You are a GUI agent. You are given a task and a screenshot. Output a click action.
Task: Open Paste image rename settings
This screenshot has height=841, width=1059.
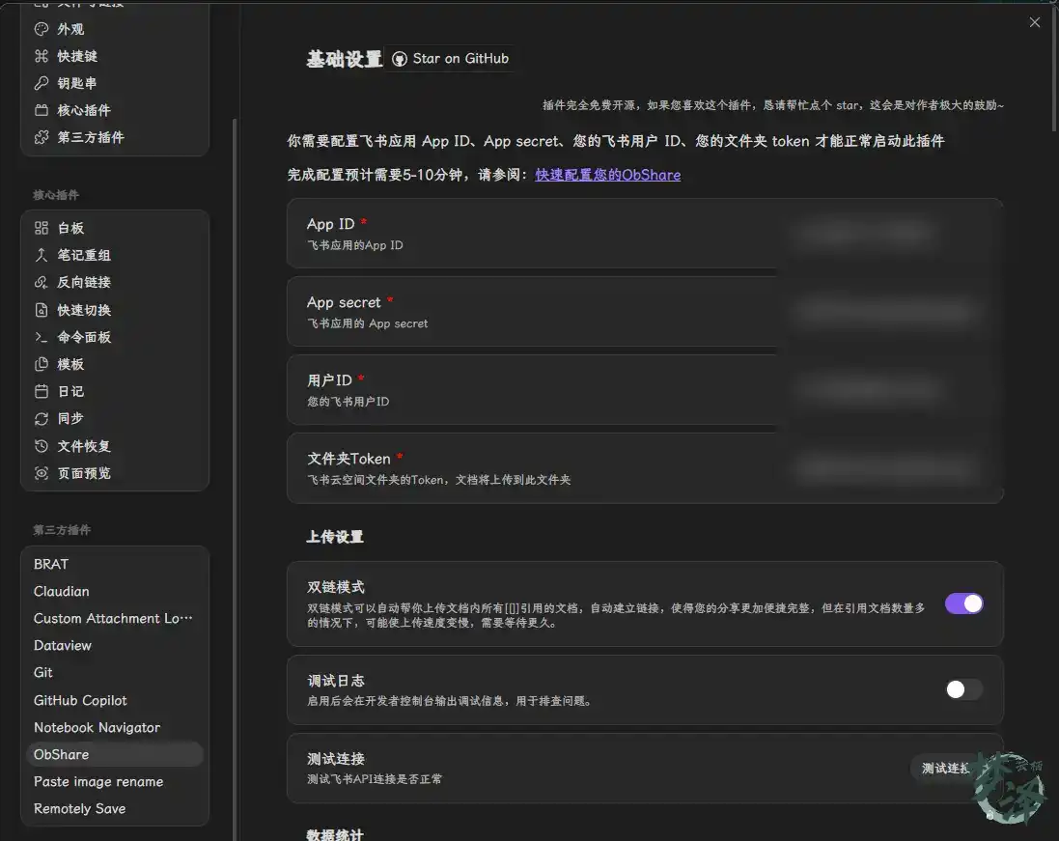coord(115,781)
